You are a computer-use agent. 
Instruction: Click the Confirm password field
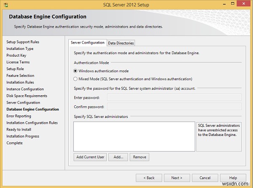[174, 107]
